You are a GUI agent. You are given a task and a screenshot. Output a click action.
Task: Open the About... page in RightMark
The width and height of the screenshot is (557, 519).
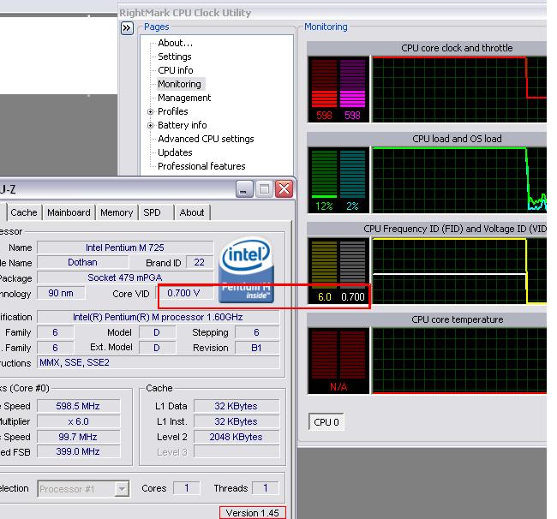point(175,43)
